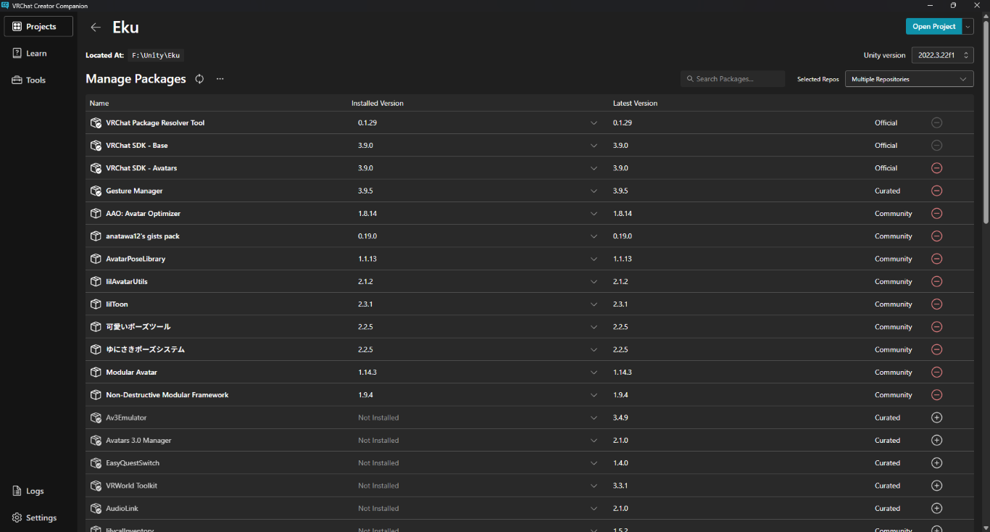Viewport: 990px width, 532px height.
Task: Click the package icon beside Gesture Manager
Action: [96, 191]
